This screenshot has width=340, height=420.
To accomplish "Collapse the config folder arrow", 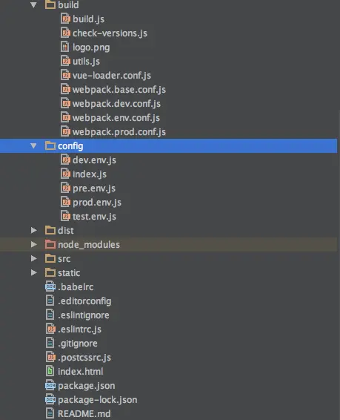I will click(33, 145).
